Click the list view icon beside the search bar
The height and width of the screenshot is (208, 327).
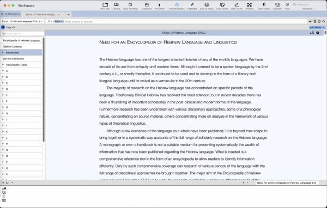click(314, 21)
